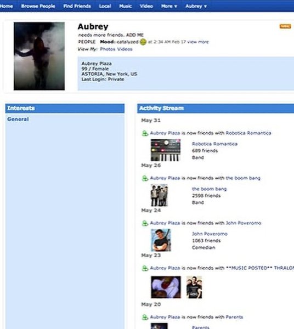Image resolution: width=294 pixels, height=329 pixels.
Task: Open the purple thumbnail under May 23 activity
Action: pyautogui.click(x=166, y=287)
